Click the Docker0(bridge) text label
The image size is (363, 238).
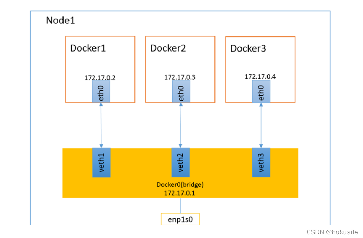tap(180, 184)
